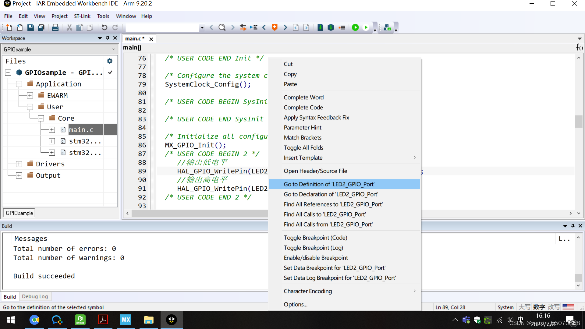
Task: Click the Toggle Bookmark shield icon
Action: pyautogui.click(x=275, y=28)
